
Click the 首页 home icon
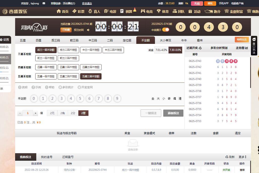click(x=59, y=11)
